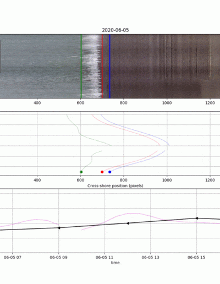Click the green vertical line on the image

(81, 66)
